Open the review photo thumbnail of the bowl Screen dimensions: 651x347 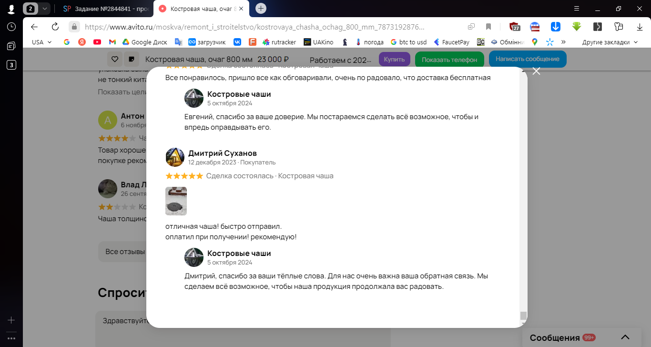(x=176, y=201)
